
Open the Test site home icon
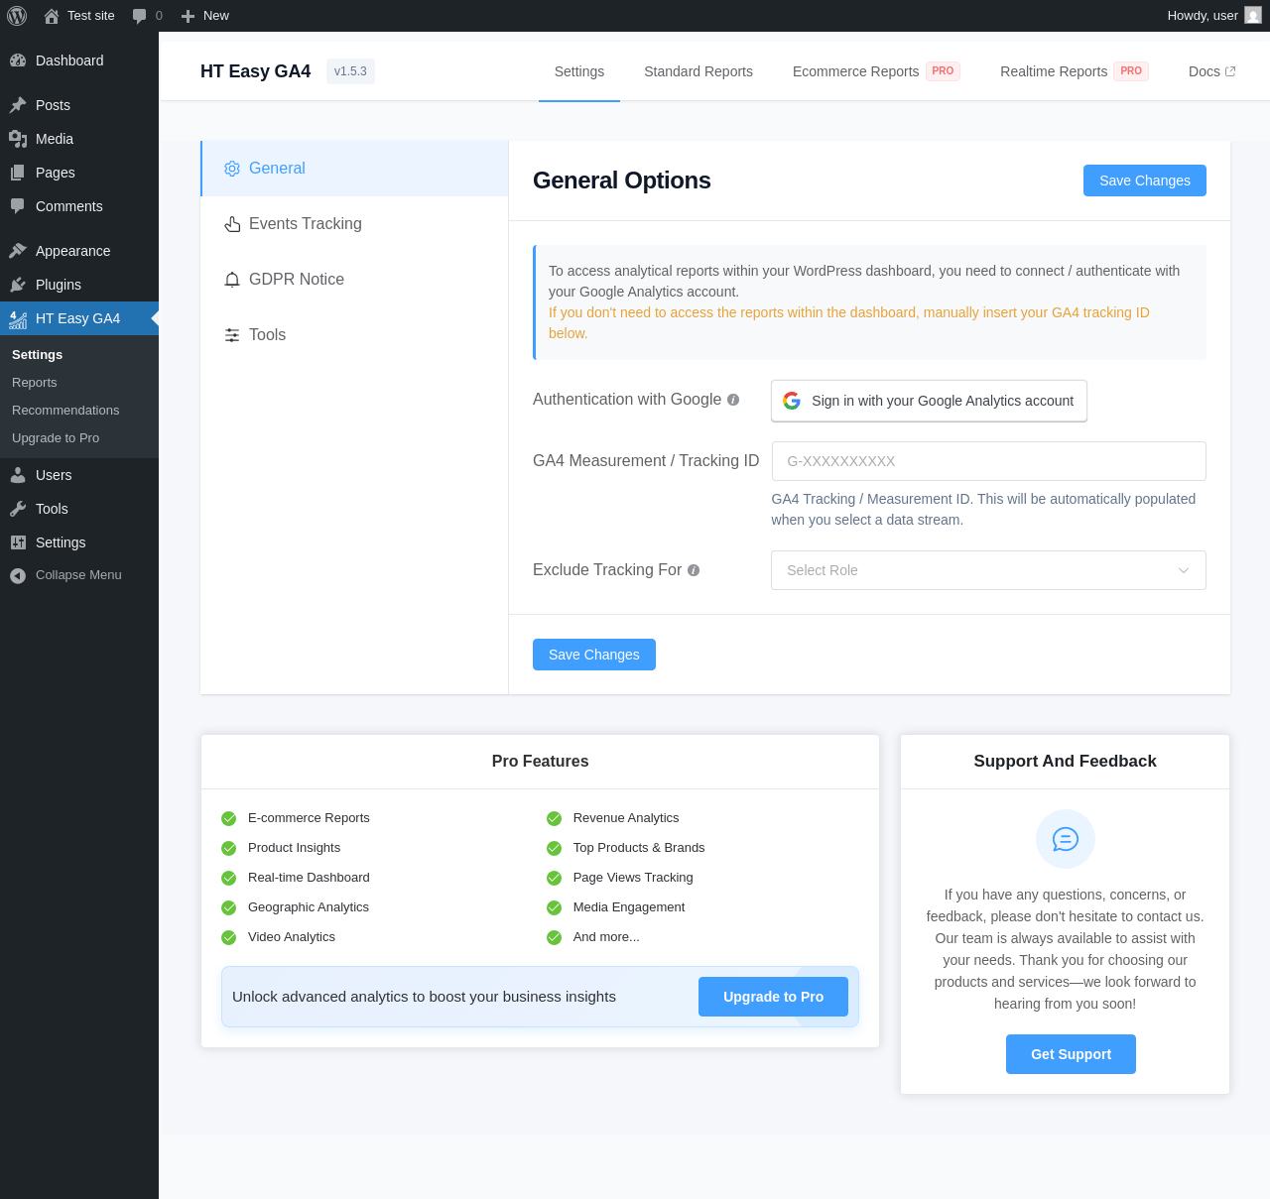point(52,16)
